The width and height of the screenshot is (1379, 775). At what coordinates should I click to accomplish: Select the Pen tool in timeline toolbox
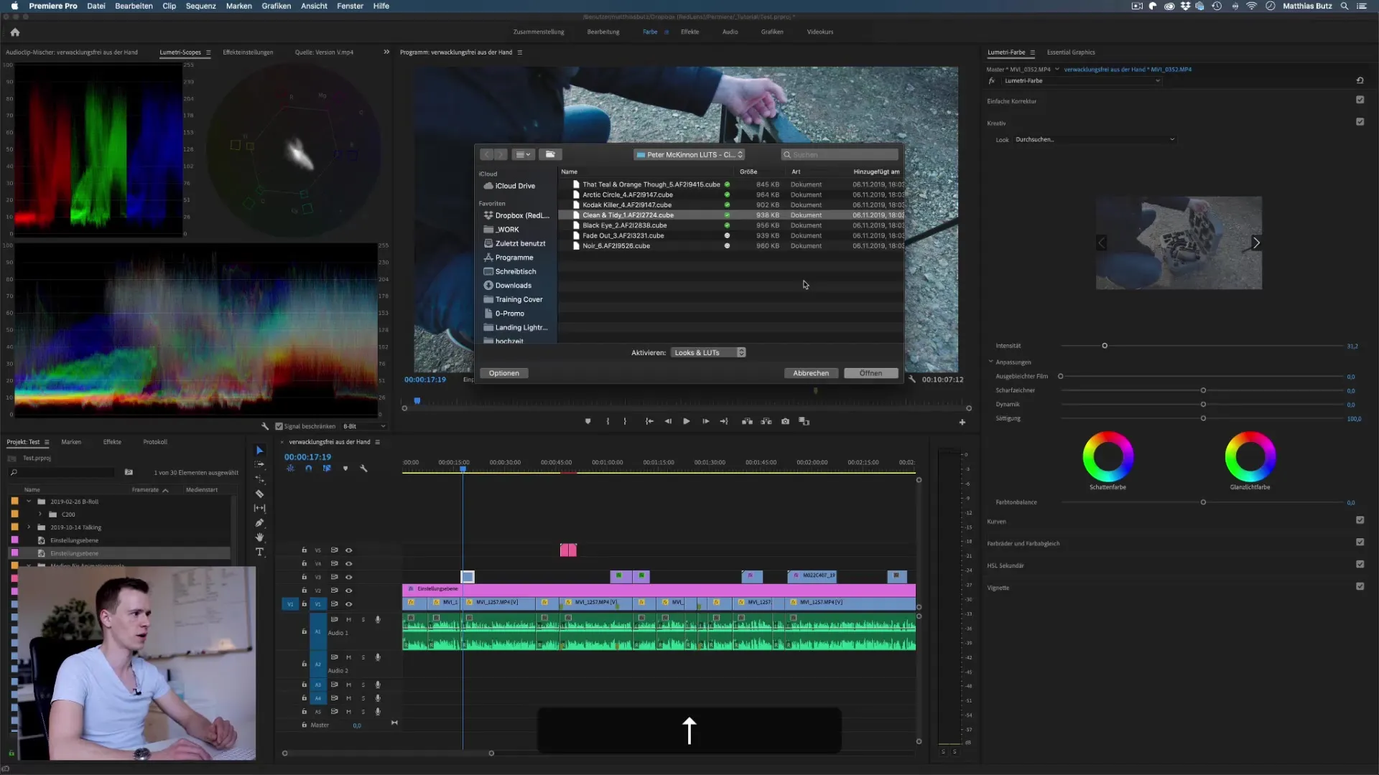tap(260, 523)
